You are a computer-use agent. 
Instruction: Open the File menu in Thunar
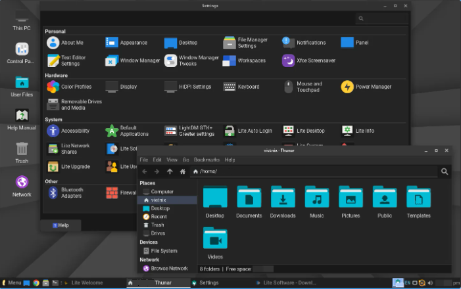(x=144, y=160)
